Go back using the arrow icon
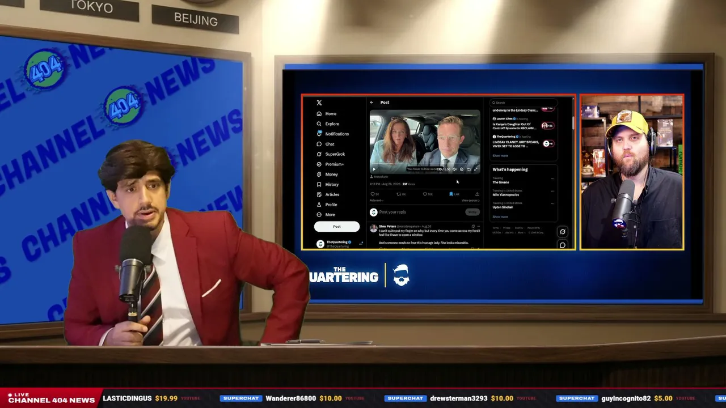 [372, 103]
